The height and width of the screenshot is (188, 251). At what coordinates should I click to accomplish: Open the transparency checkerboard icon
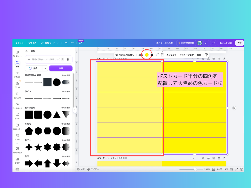[x=162, y=55]
